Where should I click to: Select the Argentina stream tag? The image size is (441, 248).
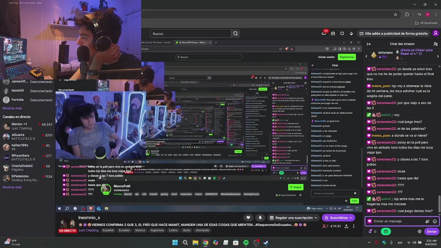(157, 230)
